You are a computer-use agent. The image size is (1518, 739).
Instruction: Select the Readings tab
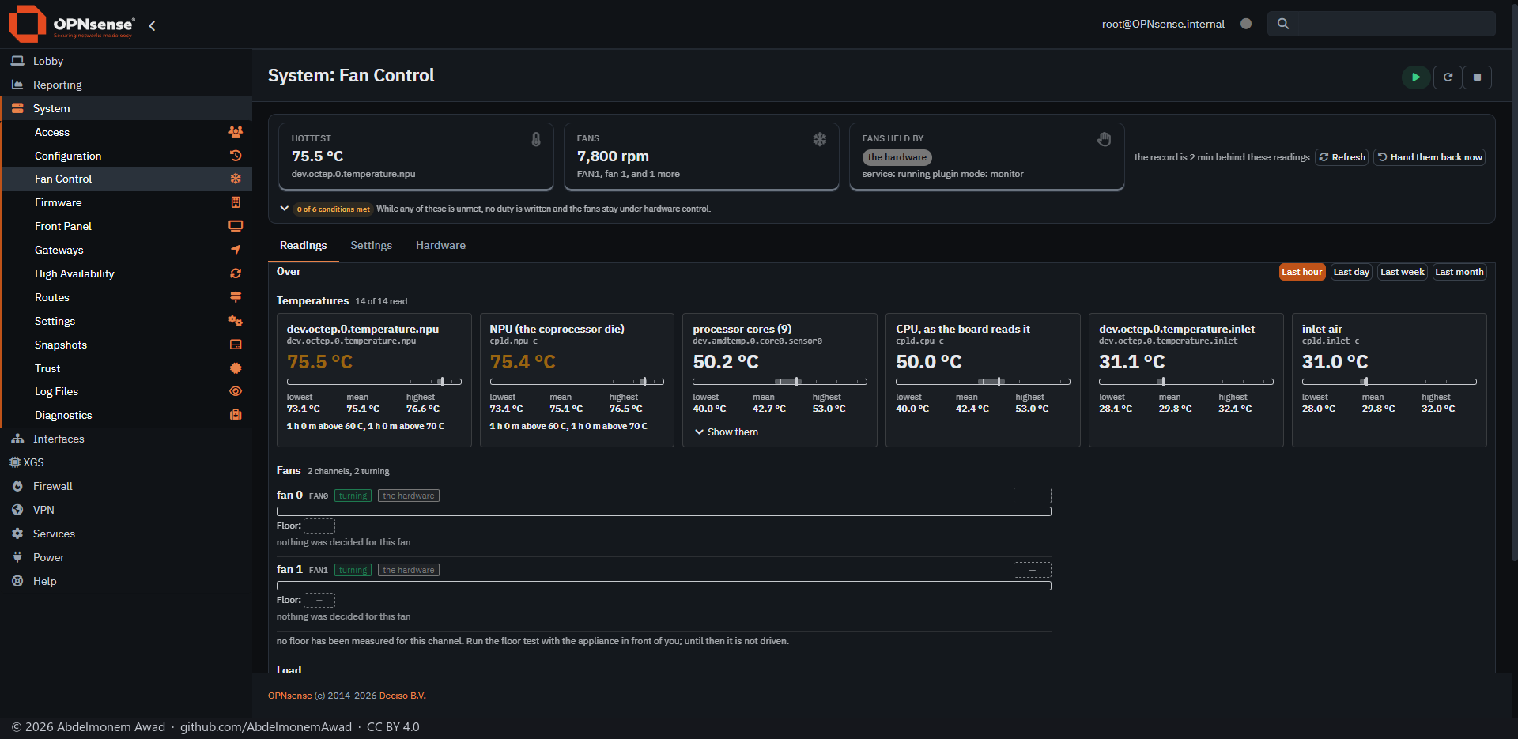[x=304, y=246]
